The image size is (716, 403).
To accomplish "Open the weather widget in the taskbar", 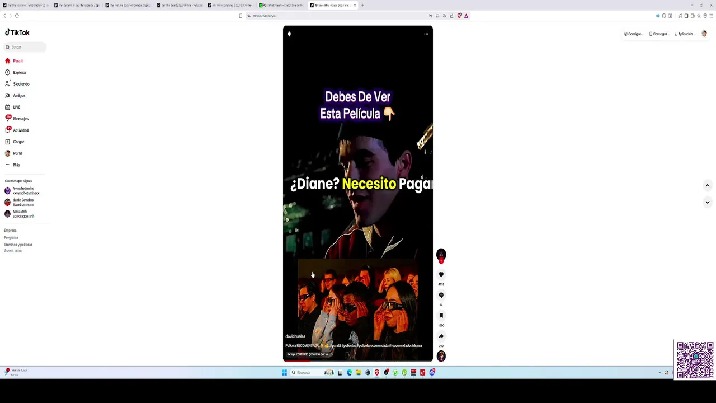I will coord(16,372).
